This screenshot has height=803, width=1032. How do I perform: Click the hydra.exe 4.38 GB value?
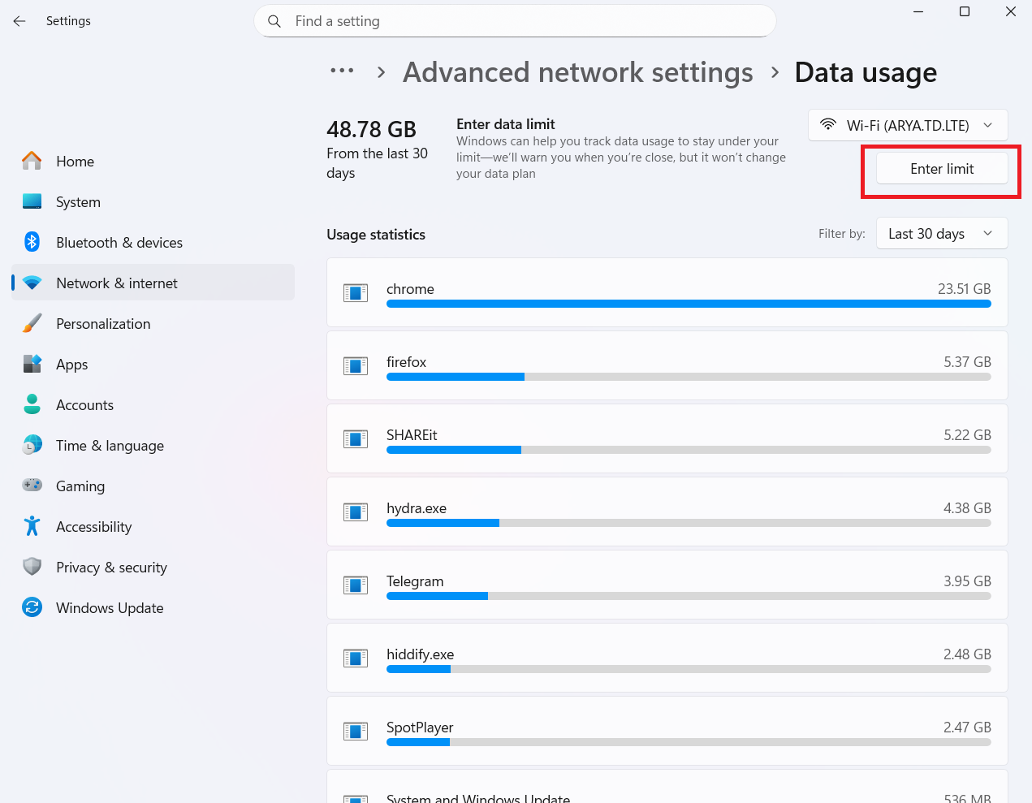(967, 508)
